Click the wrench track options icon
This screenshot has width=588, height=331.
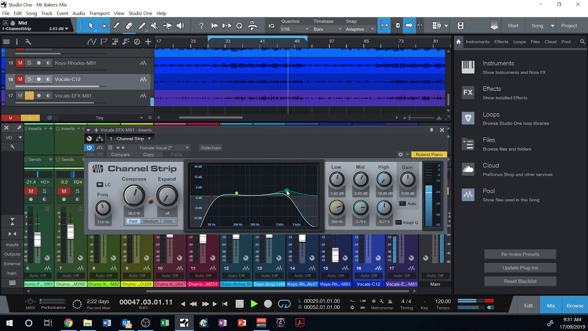click(28, 42)
